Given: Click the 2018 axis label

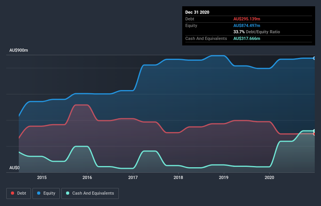Looking at the screenshot, I should [178, 177].
